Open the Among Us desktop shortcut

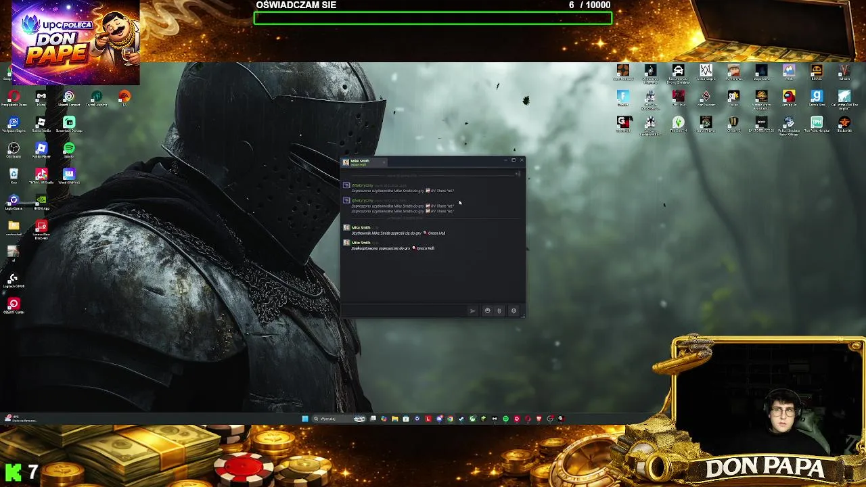tap(789, 99)
